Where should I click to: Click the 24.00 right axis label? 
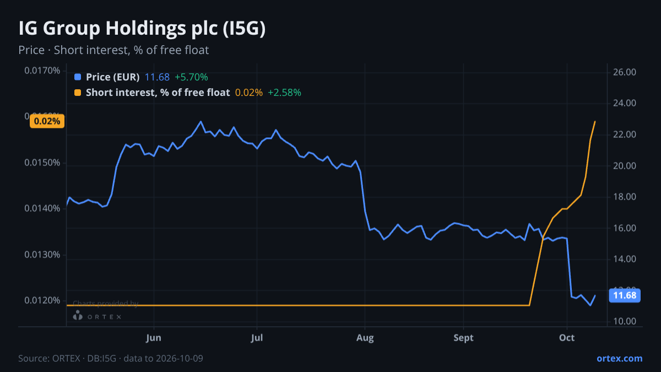coord(625,103)
